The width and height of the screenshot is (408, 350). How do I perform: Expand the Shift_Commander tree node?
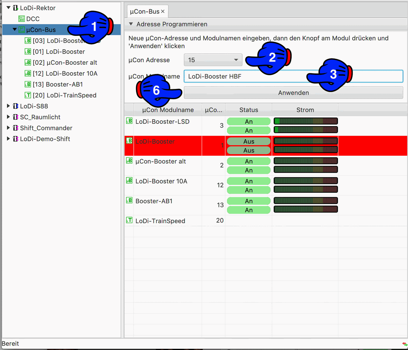coord(8,128)
